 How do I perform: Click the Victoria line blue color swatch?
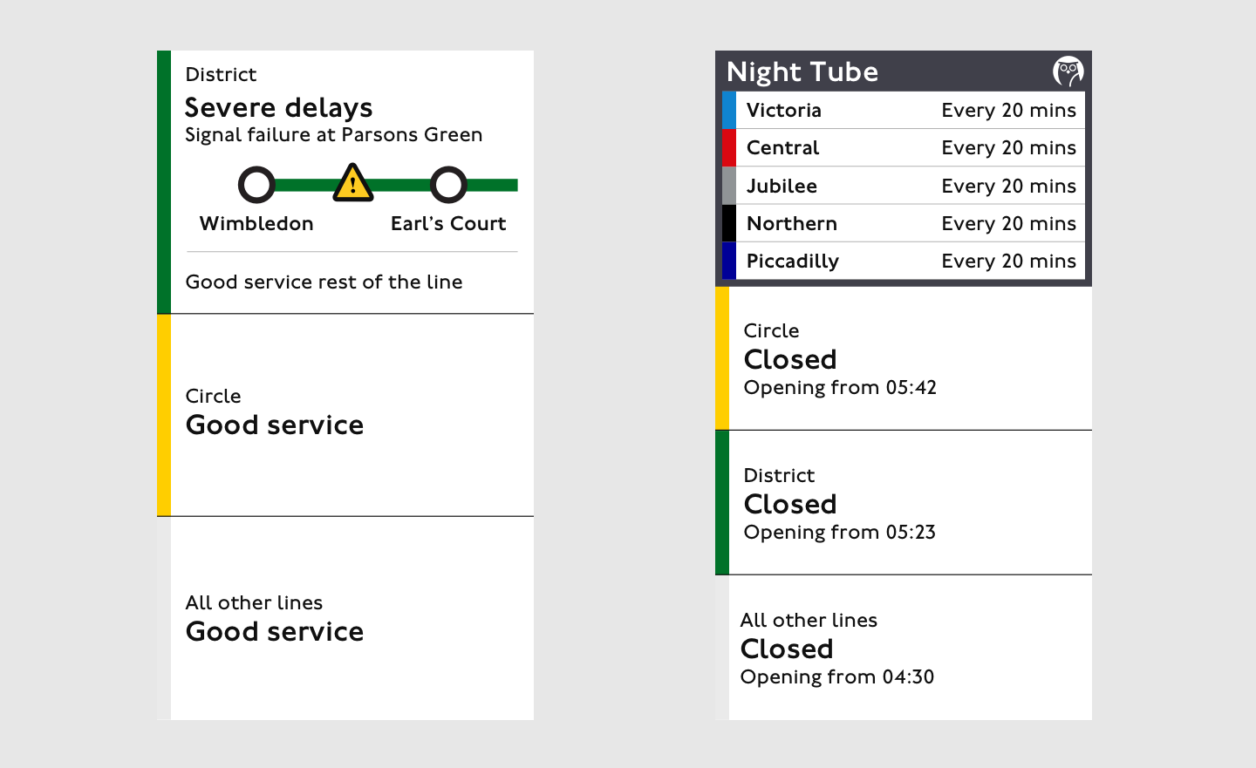tap(729, 110)
